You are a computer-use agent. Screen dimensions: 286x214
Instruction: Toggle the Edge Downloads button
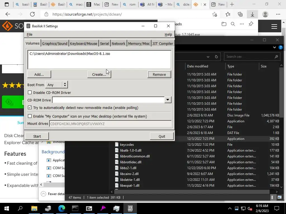coord(252,14)
